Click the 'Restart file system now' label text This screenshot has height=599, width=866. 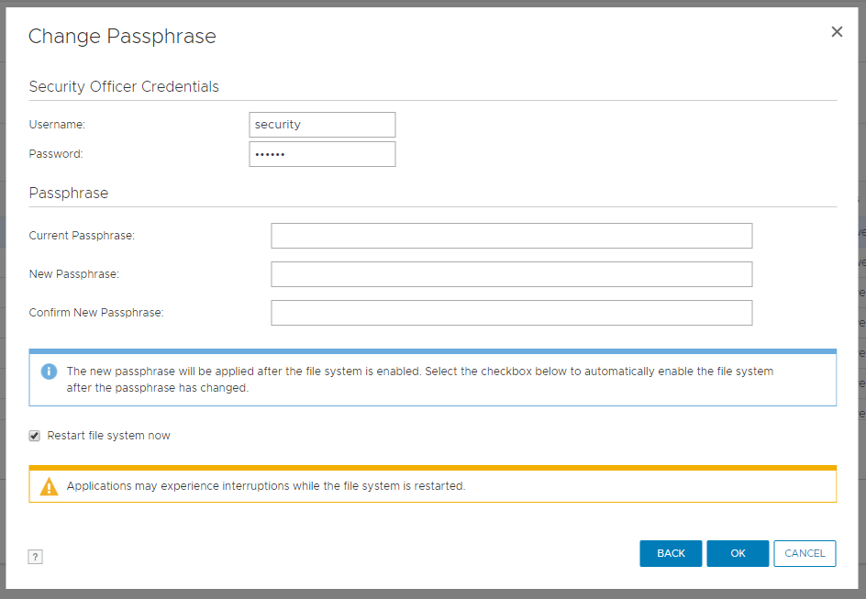click(108, 436)
